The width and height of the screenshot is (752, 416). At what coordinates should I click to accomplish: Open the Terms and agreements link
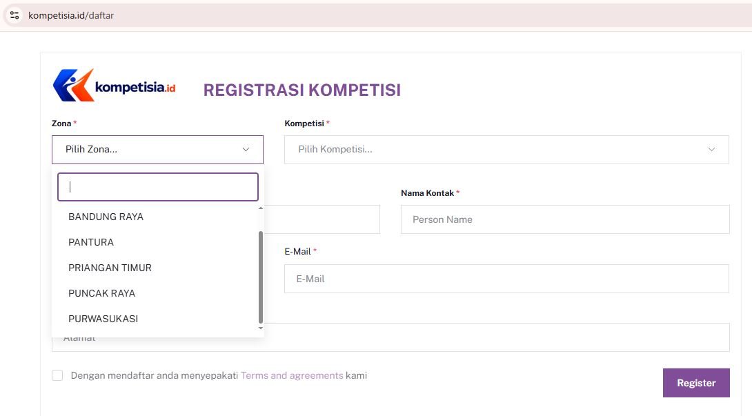[292, 375]
